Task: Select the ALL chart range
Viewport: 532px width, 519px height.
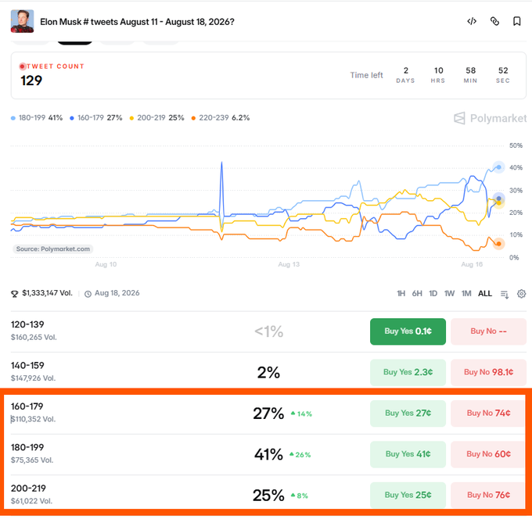Action: (x=485, y=293)
